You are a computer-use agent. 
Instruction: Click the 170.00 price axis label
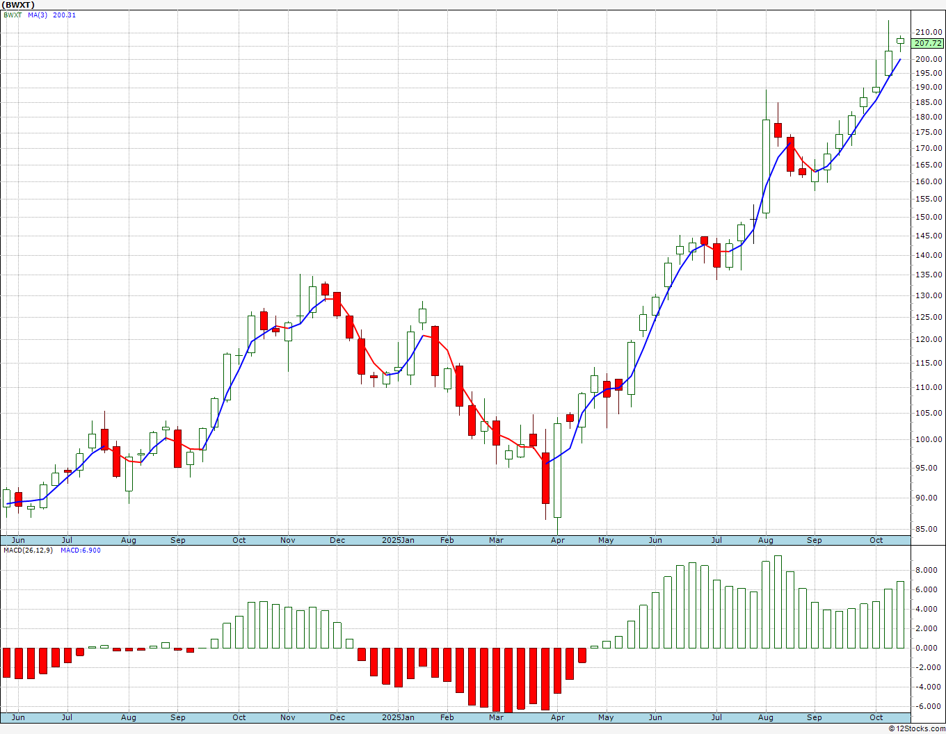click(x=929, y=148)
